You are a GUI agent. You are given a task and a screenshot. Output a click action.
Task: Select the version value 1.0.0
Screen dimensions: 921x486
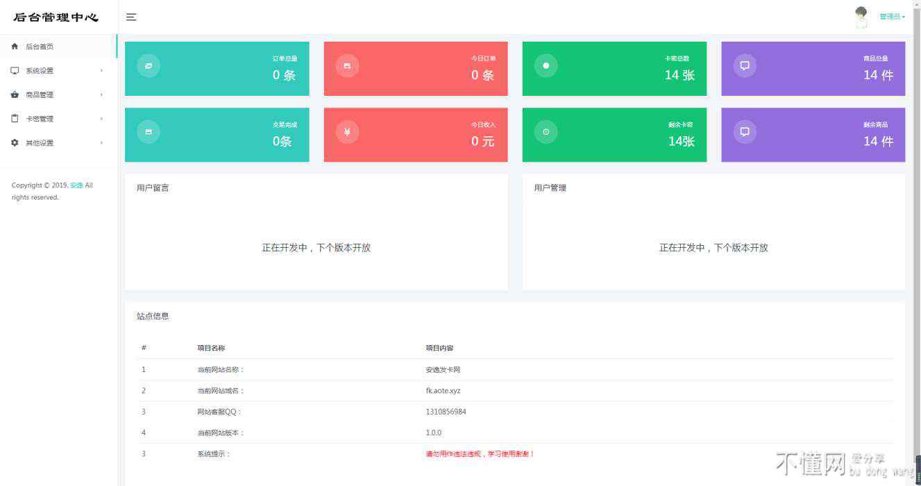[434, 433]
